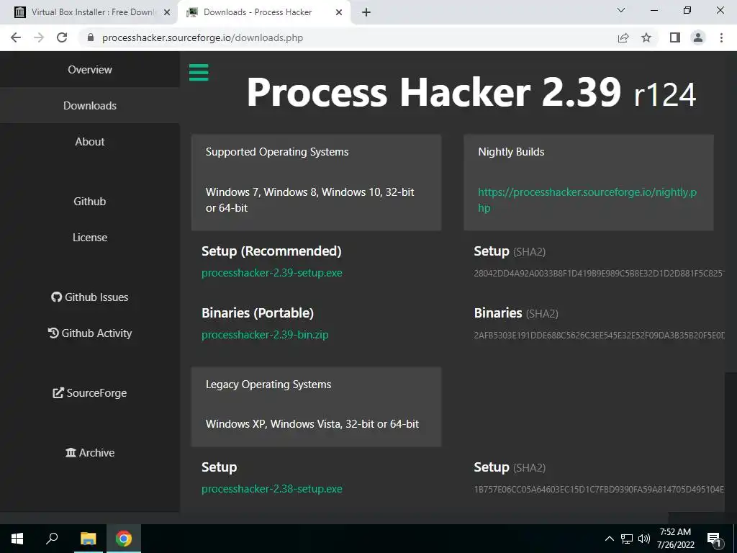Open the taskbar clock and date
The width and height of the screenshot is (737, 553).
pos(675,539)
